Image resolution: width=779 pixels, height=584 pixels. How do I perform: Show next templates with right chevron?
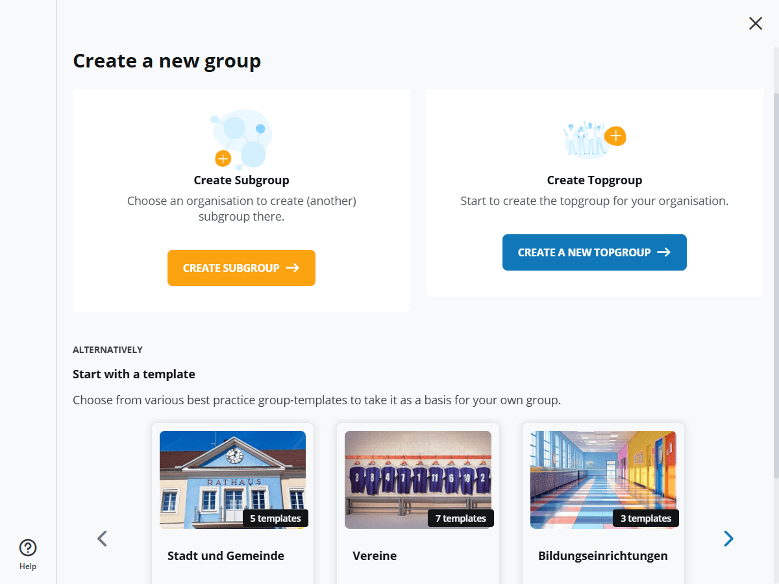pos(728,539)
